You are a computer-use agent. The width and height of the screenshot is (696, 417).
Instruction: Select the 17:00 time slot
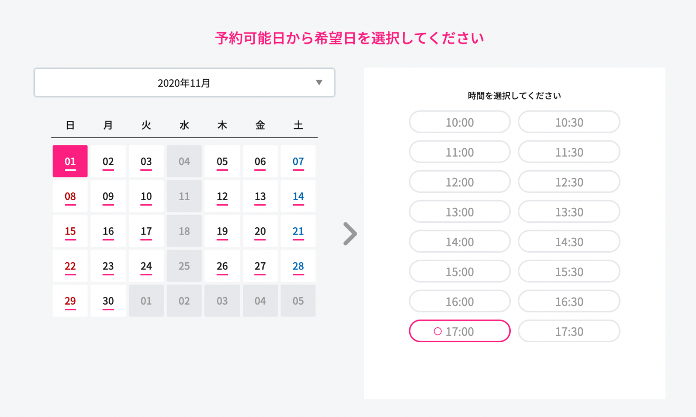pyautogui.click(x=459, y=331)
